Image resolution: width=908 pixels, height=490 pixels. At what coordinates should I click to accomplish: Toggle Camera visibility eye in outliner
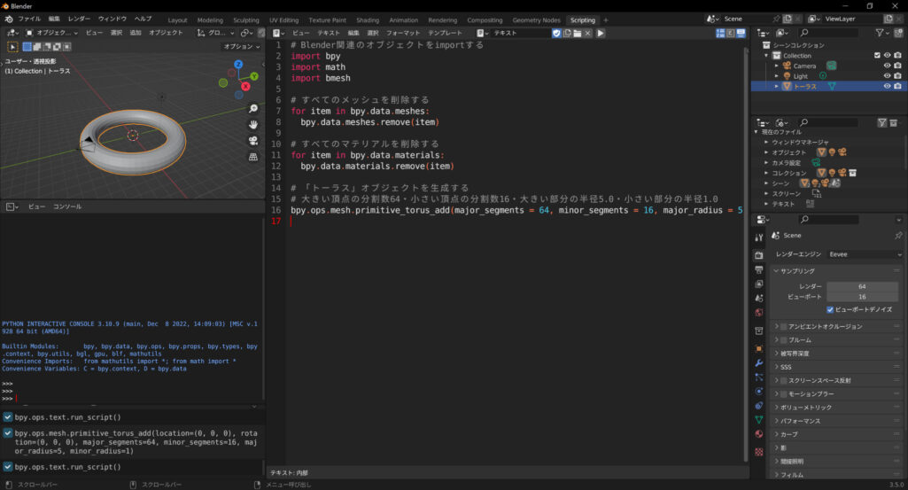[x=887, y=66]
